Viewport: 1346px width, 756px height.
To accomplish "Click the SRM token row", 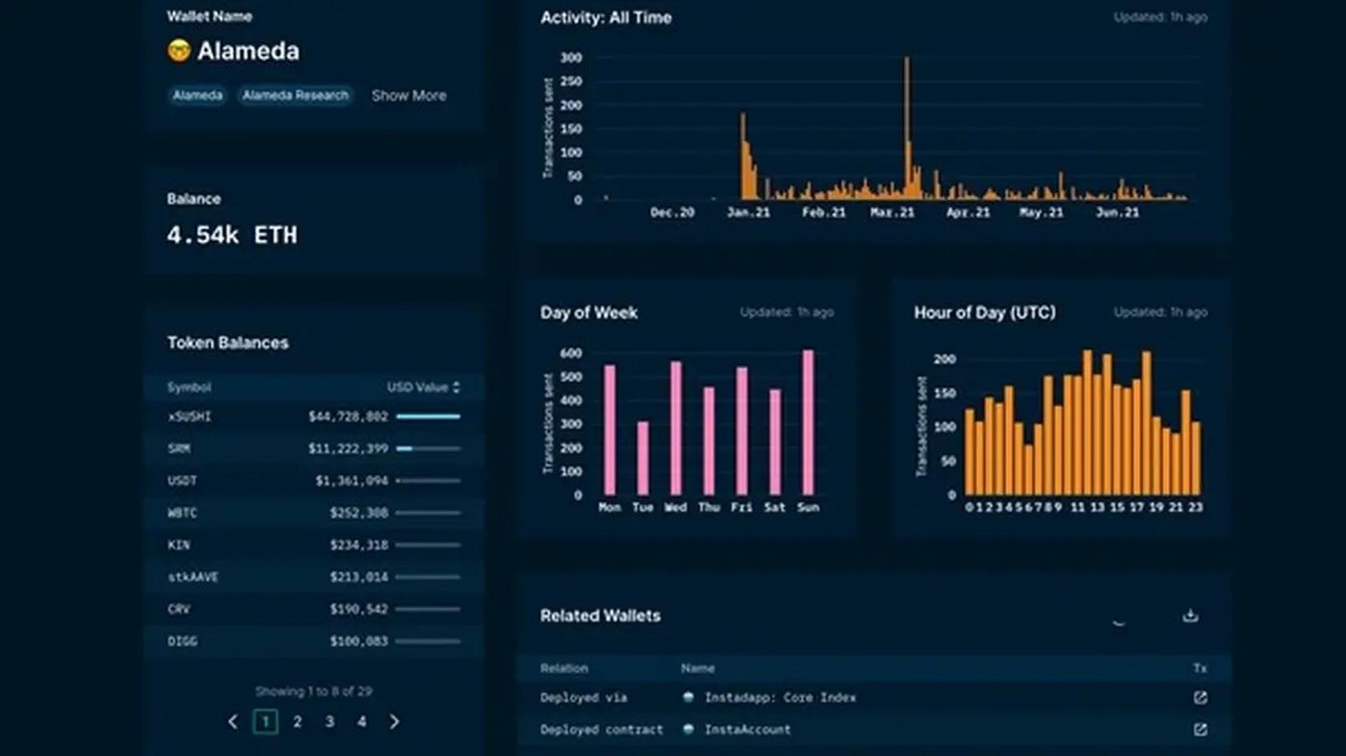I will point(314,448).
